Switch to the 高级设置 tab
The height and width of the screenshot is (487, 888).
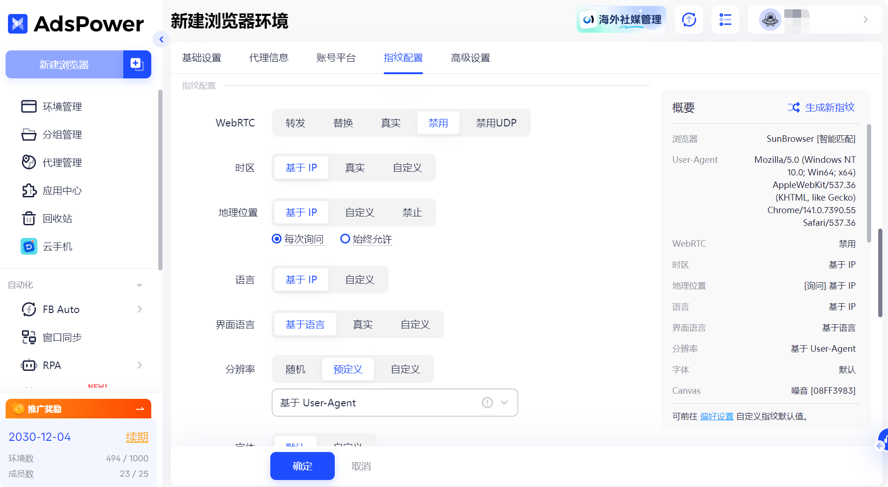tap(470, 58)
